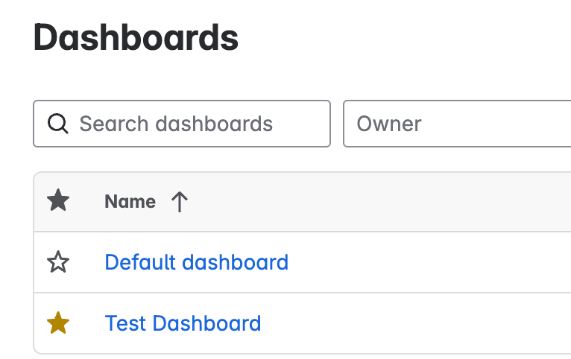Image resolution: width=571 pixels, height=359 pixels.
Task: Select the Test Dashboard table row
Action: point(302,323)
